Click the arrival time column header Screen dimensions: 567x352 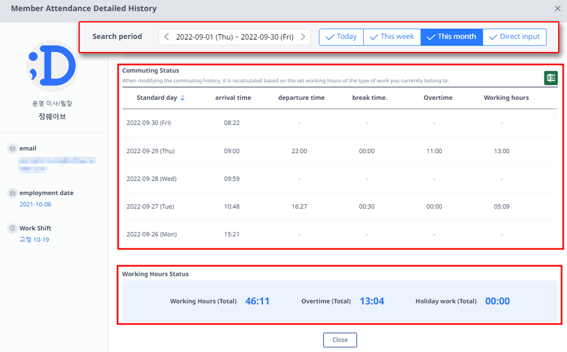click(233, 97)
